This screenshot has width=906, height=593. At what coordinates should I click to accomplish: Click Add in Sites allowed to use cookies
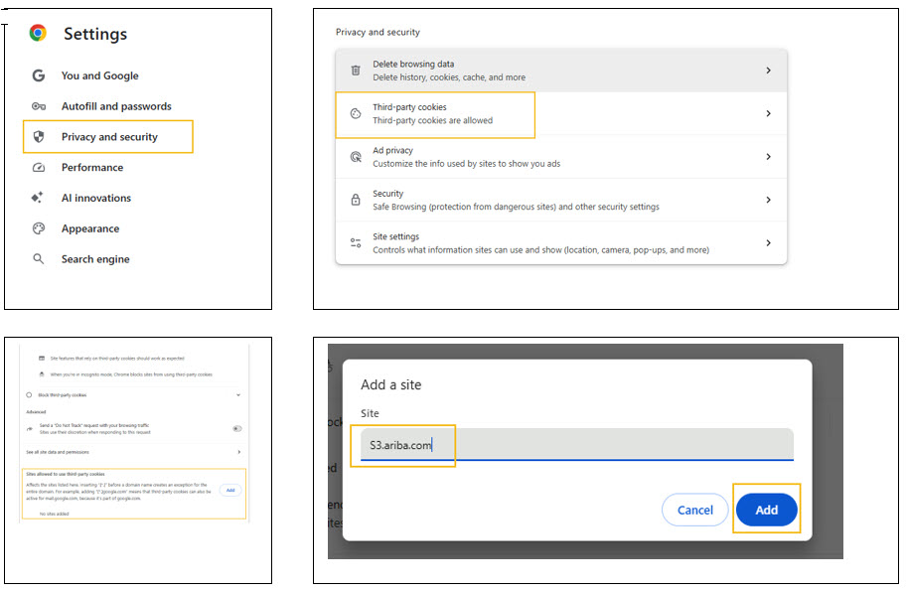229,490
